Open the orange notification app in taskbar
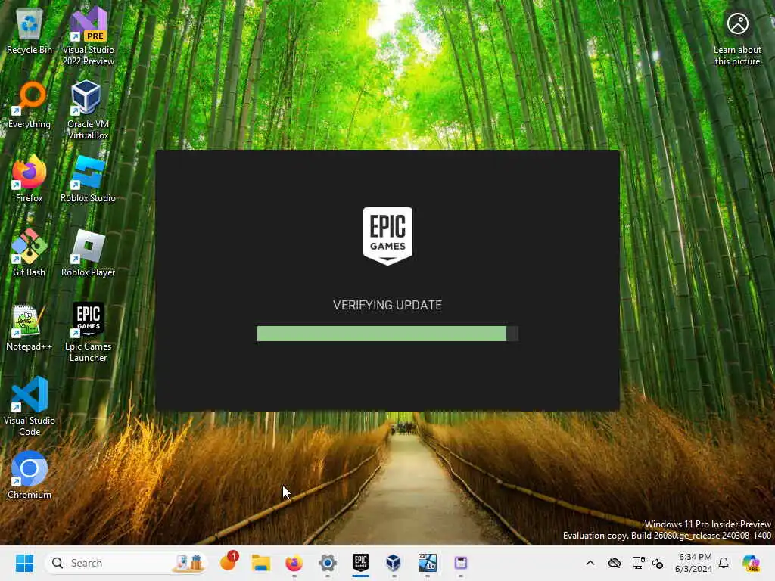 [x=229, y=562]
